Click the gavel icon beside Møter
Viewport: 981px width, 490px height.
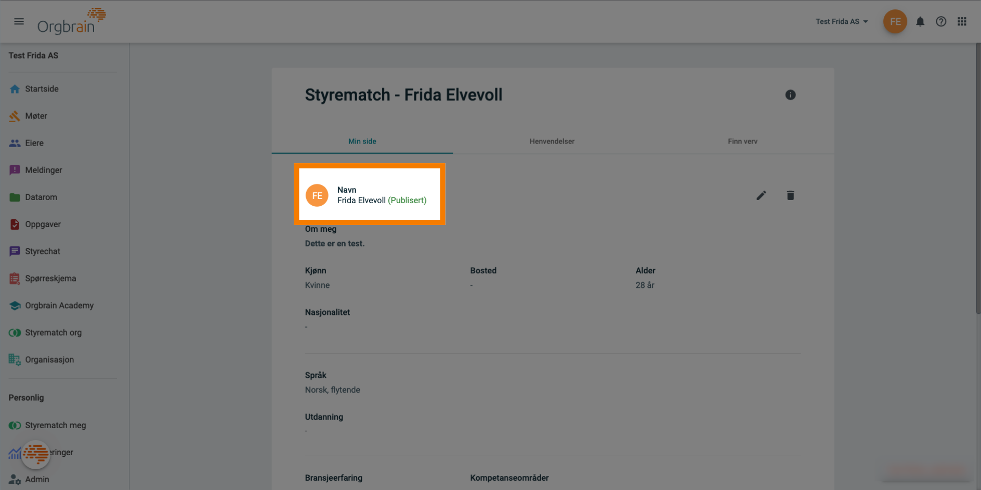(15, 116)
